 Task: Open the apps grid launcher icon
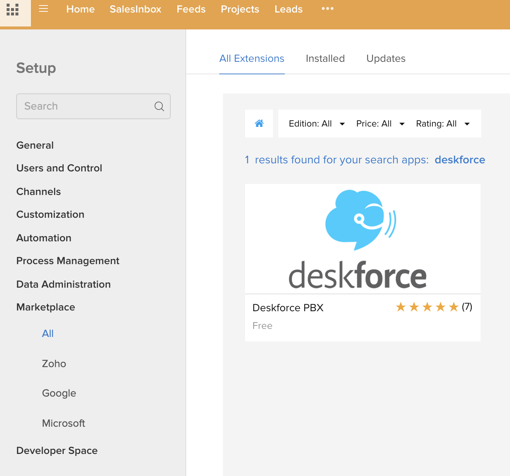(13, 10)
